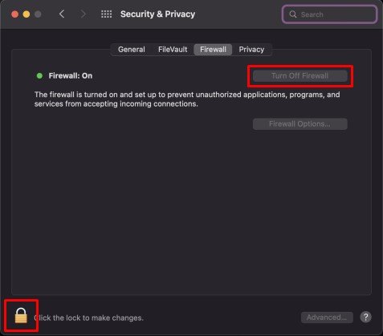This screenshot has width=383, height=336.
Task: Click the Security & Privacy window title
Action: pos(157,14)
